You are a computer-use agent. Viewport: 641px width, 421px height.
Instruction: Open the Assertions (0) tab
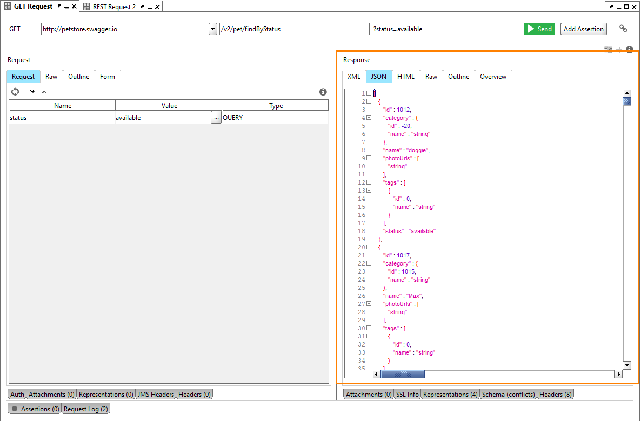[x=35, y=409]
